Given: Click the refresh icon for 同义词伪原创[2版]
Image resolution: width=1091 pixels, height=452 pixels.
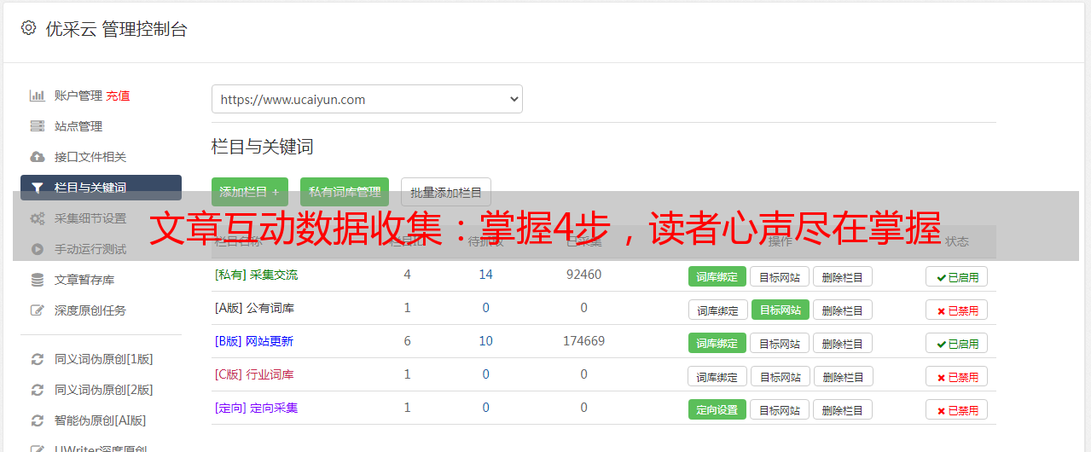Looking at the screenshot, I should (x=37, y=390).
